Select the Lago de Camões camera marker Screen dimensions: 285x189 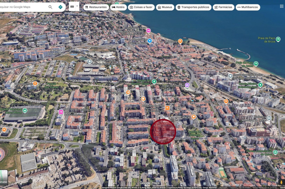[x=187, y=85]
